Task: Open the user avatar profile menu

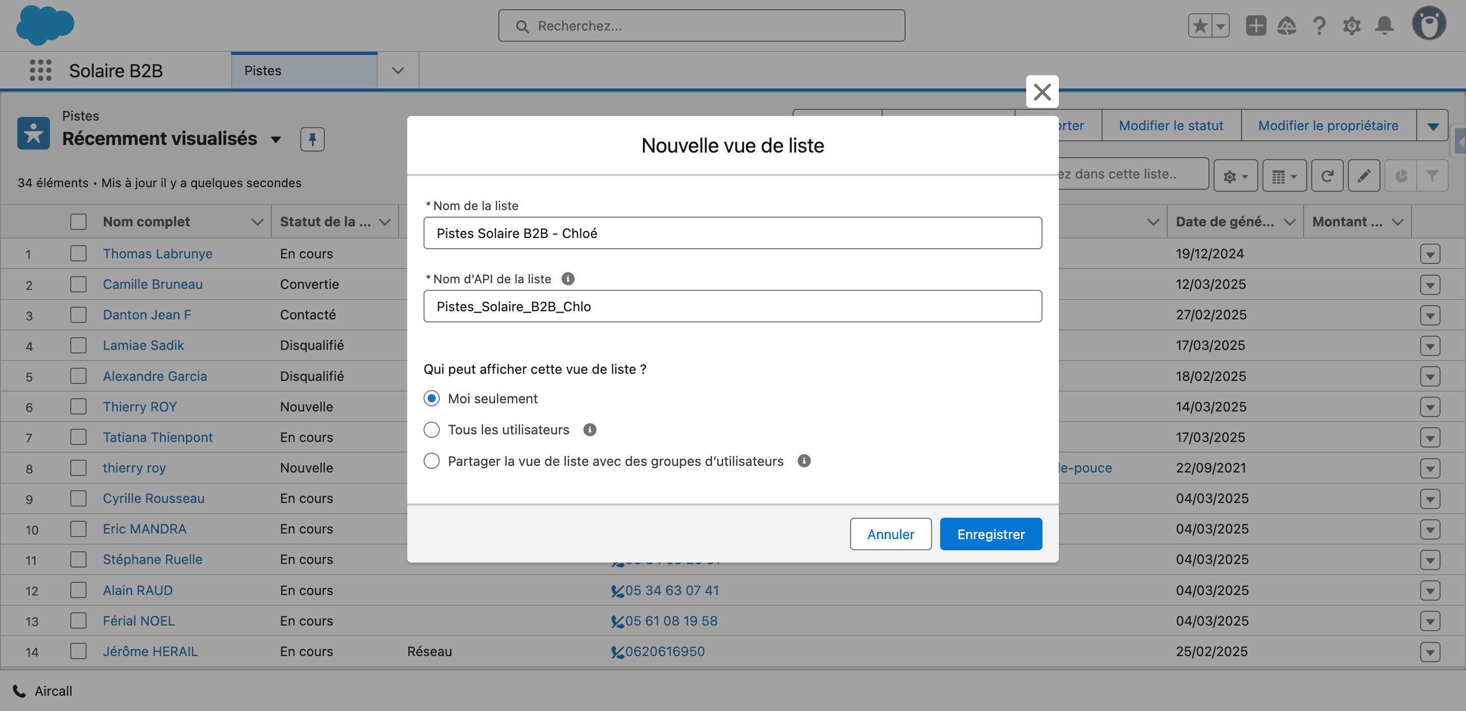Action: coord(1428,24)
